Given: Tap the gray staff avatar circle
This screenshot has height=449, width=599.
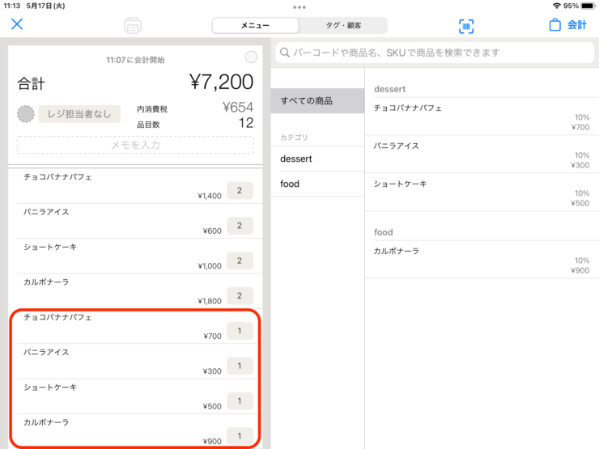Looking at the screenshot, I should pyautogui.click(x=26, y=114).
